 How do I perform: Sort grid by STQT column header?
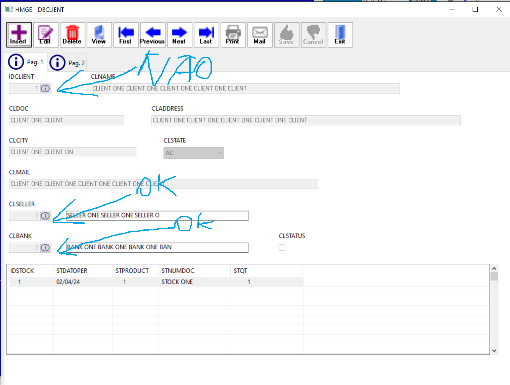(x=267, y=271)
